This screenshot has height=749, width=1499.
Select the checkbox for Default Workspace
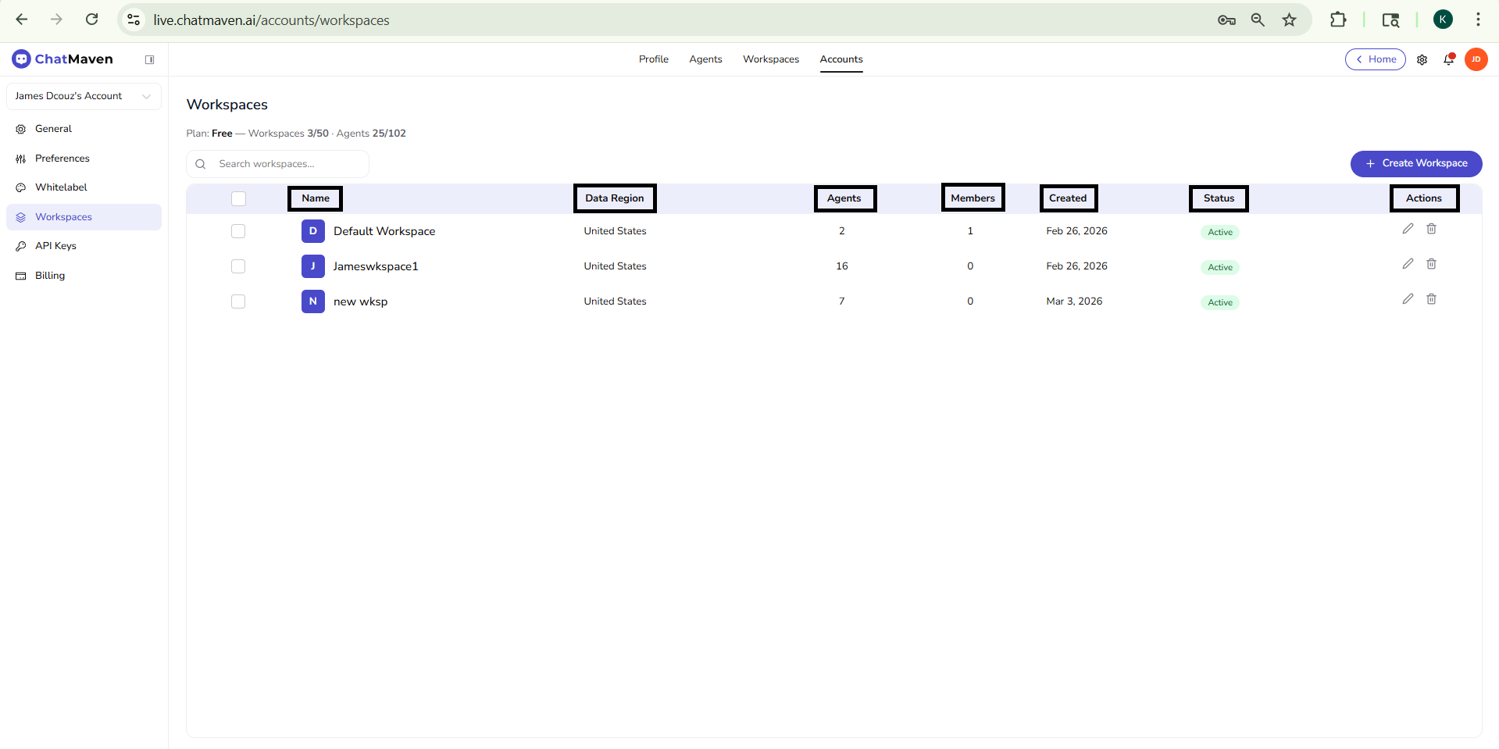[238, 231]
